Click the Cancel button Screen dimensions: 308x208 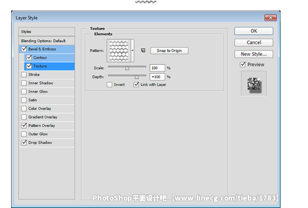tap(254, 43)
